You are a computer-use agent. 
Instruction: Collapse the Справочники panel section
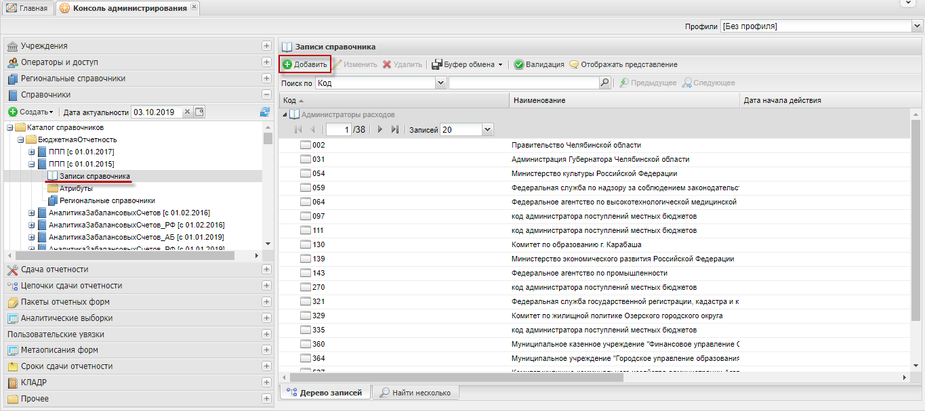click(x=266, y=95)
